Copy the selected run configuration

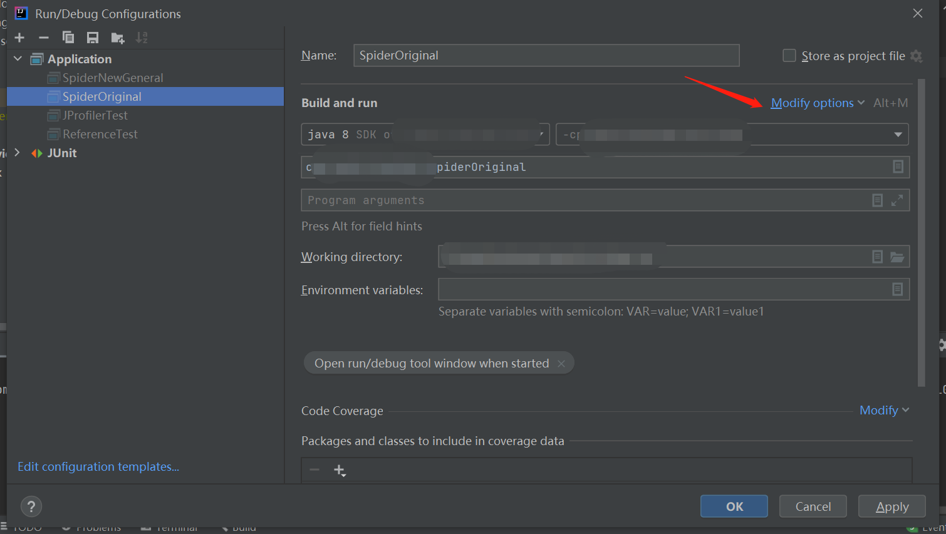pyautogui.click(x=68, y=37)
